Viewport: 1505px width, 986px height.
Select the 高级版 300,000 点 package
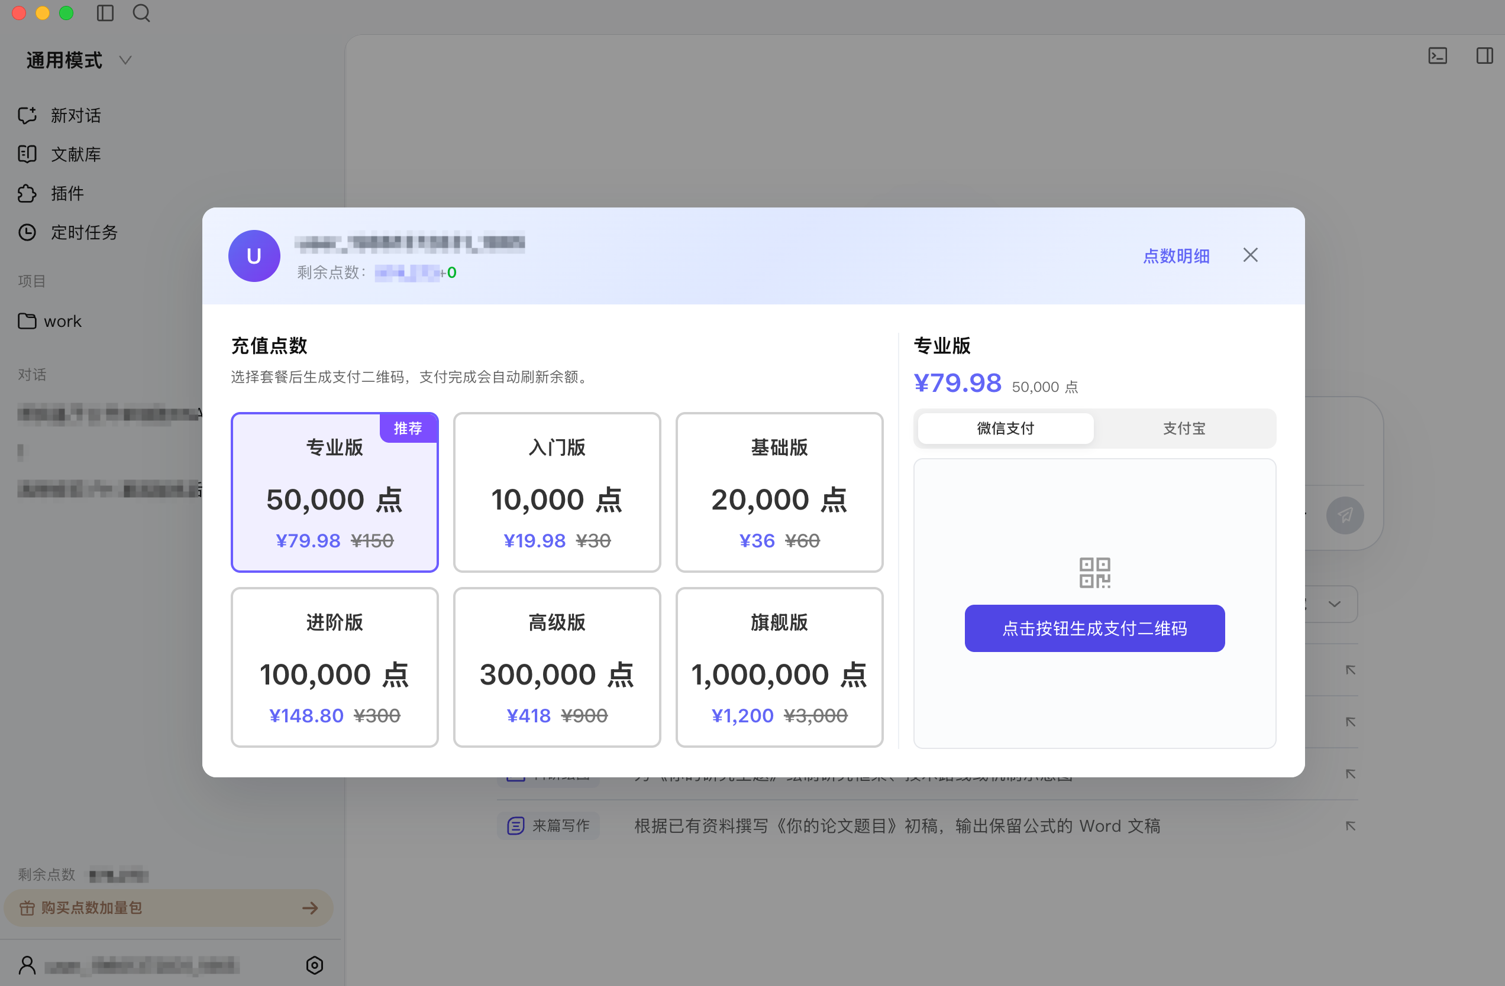557,667
